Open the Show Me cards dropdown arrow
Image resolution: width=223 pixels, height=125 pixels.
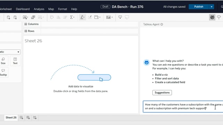[x=112, y=17]
